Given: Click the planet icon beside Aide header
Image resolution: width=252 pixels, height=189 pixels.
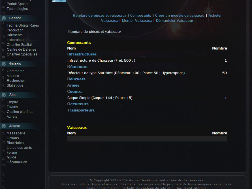Looking at the screenshot, I should point(4,95).
